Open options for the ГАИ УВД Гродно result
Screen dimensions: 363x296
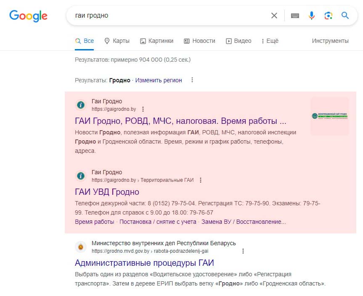click(200, 180)
